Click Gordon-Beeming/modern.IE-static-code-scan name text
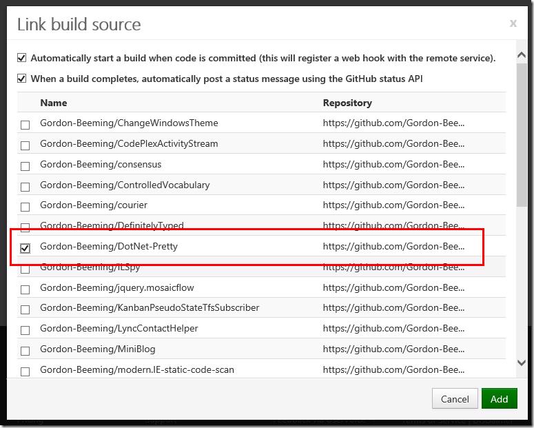Screen dimensions: 534x428 137,369
